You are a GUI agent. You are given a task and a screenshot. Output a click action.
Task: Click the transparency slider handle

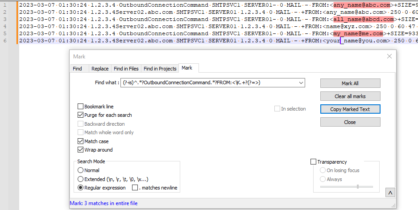pyautogui.click(x=358, y=186)
